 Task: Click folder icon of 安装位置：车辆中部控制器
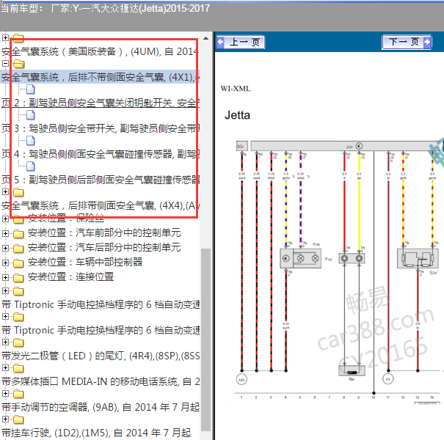[x=18, y=263]
